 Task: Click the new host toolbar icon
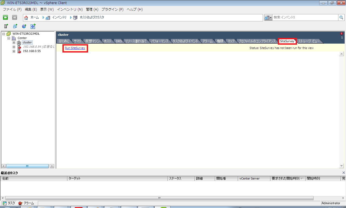[6, 26]
